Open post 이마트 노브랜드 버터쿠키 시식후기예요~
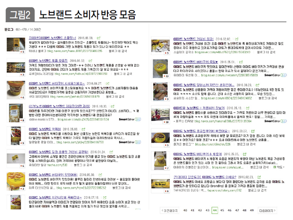 point(57,84)
